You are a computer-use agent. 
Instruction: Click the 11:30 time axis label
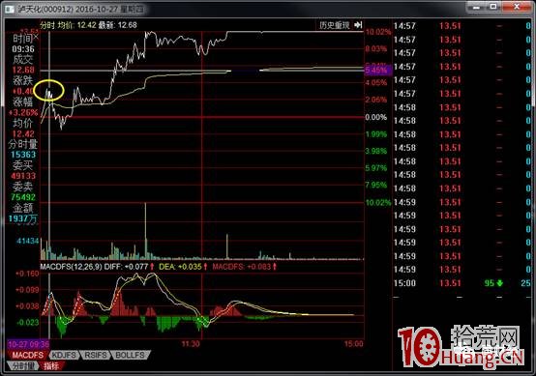coord(191,344)
